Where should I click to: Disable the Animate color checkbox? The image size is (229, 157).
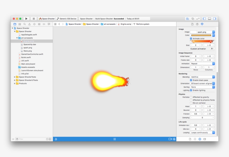191,38
